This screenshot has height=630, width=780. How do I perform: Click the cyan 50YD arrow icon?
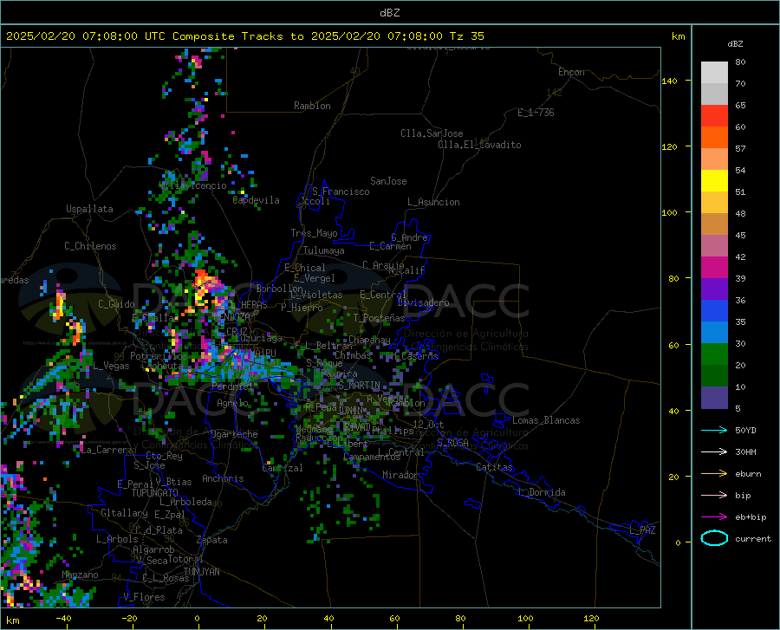[714, 430]
